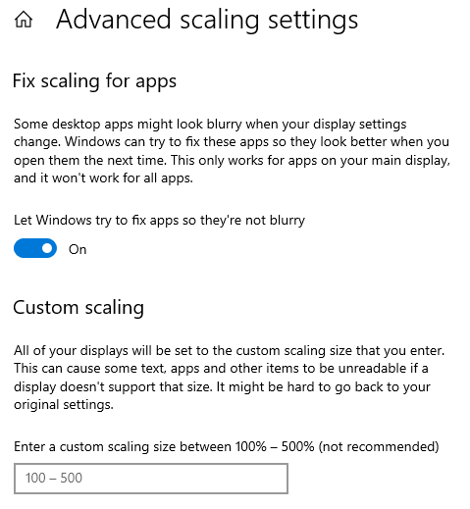Click paragraph starting "Some desktop apps might look blurry"
This screenshot has height=509, width=470.
tap(232, 151)
